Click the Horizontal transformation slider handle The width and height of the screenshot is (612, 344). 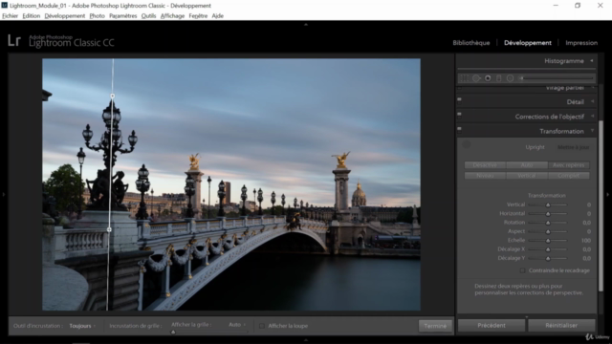pos(548,214)
